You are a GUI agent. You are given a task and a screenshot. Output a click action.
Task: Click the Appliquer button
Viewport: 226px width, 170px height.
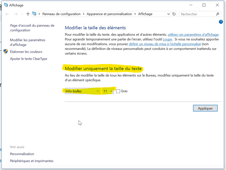tap(205, 108)
